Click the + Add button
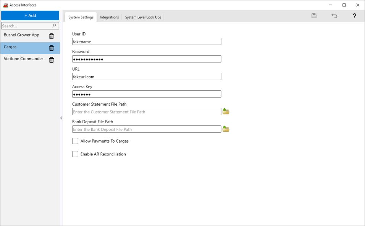Screen dimensions: 365x226 click(30, 16)
